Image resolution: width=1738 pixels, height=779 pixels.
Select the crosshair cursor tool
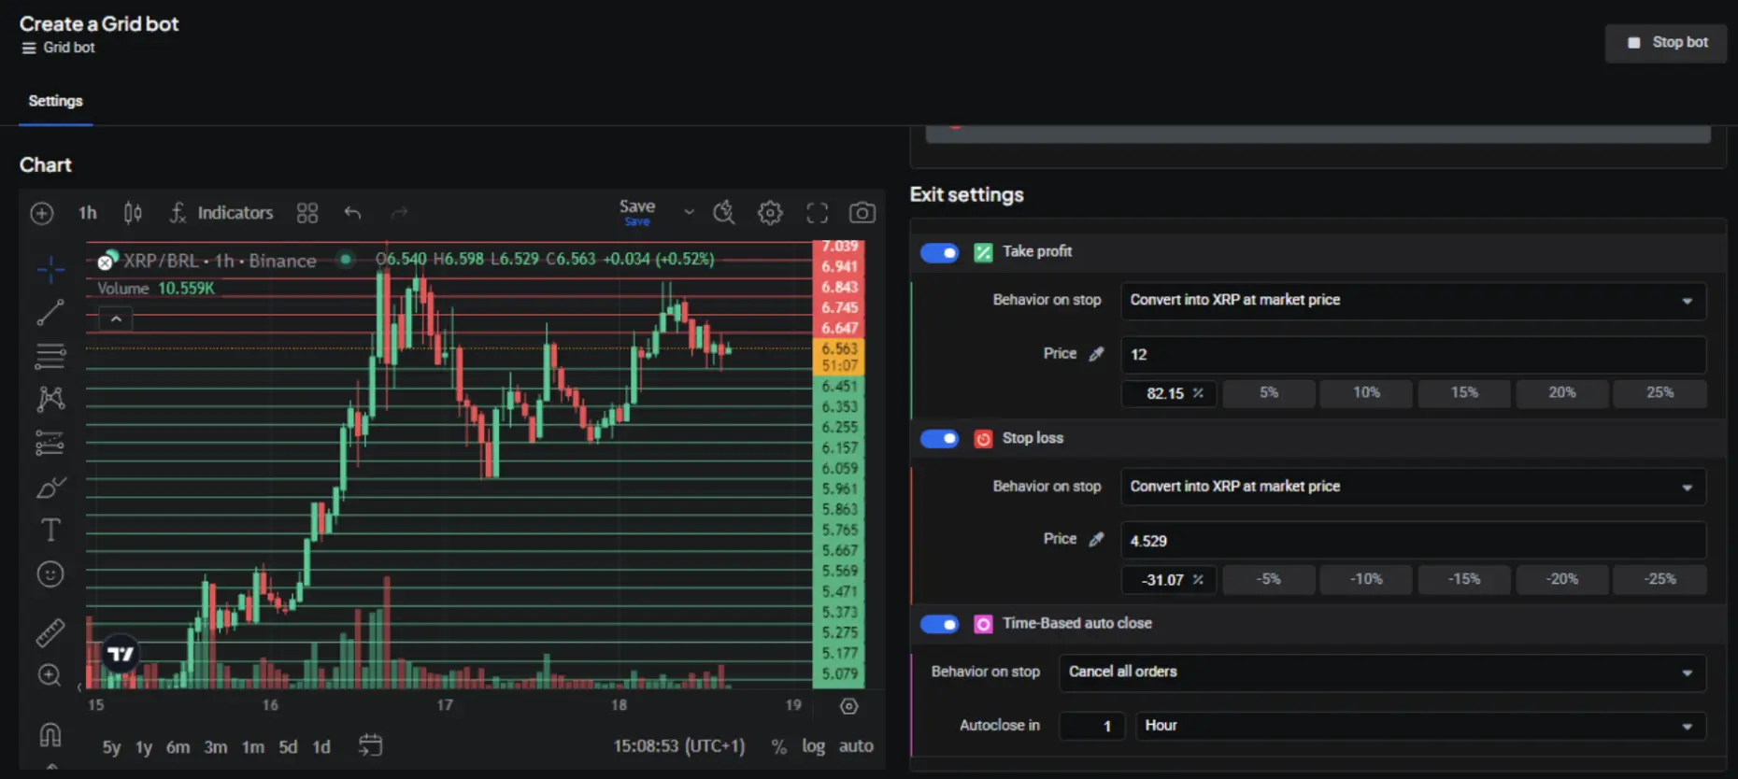click(x=50, y=270)
